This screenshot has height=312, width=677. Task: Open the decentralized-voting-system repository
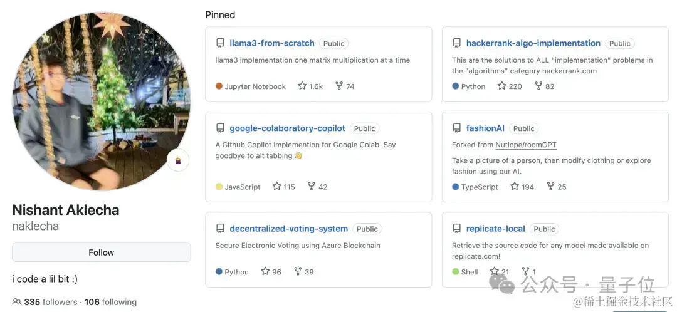288,229
